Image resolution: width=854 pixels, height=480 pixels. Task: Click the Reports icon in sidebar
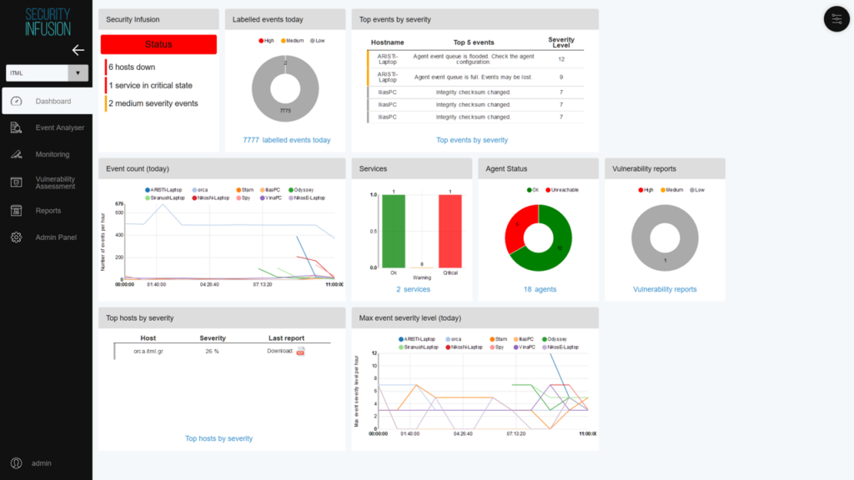[x=16, y=211]
